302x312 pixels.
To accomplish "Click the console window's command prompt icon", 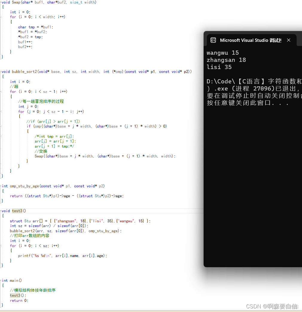I will point(213,40).
